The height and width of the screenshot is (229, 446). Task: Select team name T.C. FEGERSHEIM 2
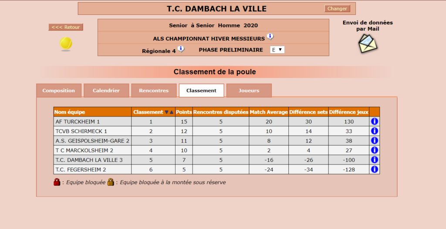(81, 170)
